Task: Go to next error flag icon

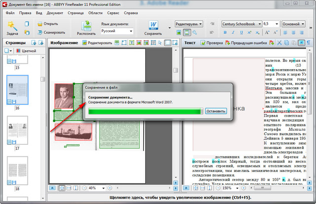Action: (x=272, y=43)
